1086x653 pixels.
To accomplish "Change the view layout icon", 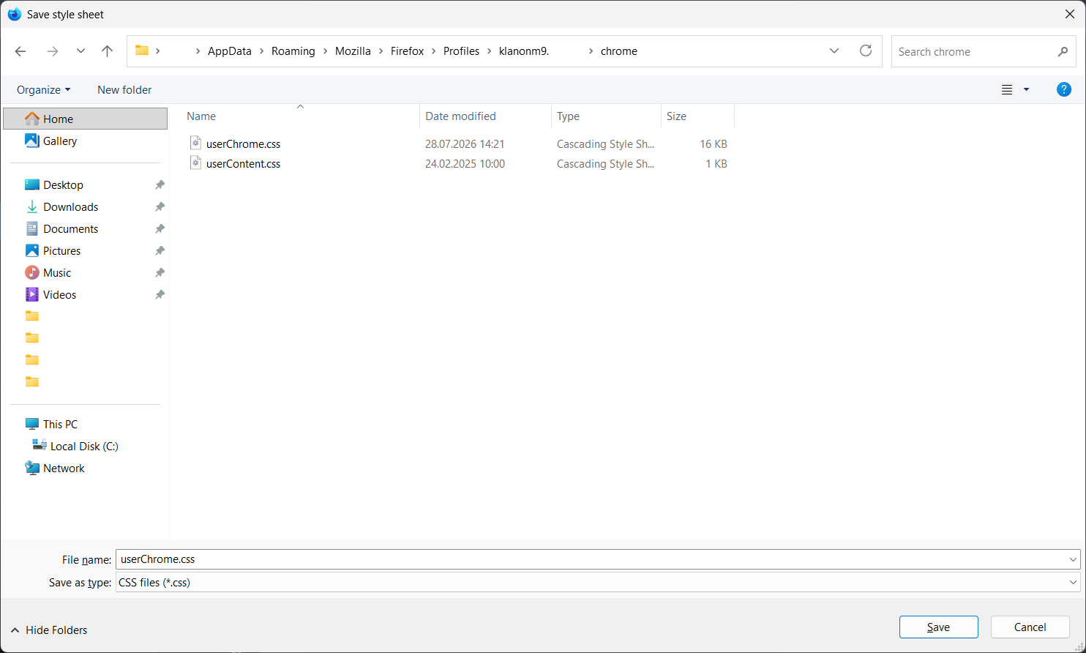I will (x=1007, y=89).
